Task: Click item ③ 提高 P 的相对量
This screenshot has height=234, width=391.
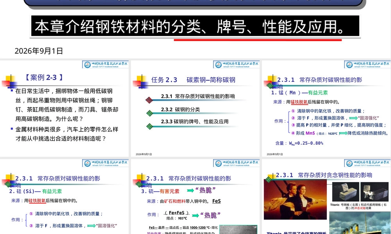Action: coord(339,125)
